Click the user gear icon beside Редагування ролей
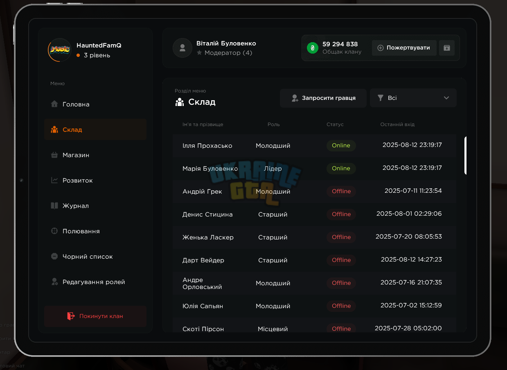This screenshot has height=370, width=507. 54,282
